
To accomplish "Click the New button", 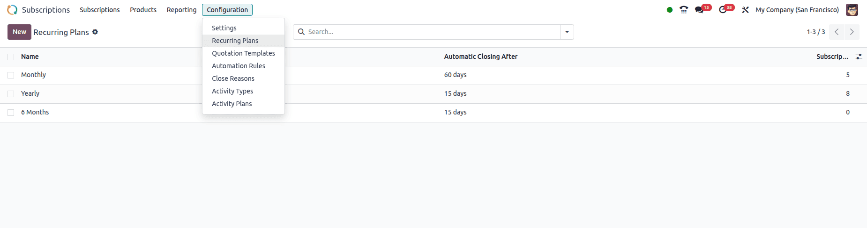I will [19, 32].
